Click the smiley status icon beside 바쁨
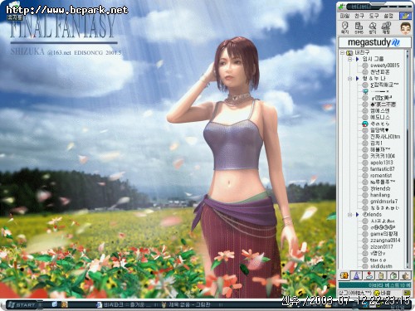415x311 pixels. [x=376, y=293]
